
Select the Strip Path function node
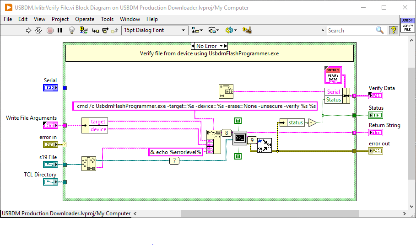(89, 164)
